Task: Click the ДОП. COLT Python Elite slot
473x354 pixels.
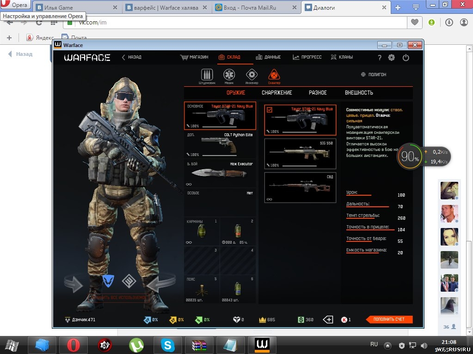Action: point(220,144)
